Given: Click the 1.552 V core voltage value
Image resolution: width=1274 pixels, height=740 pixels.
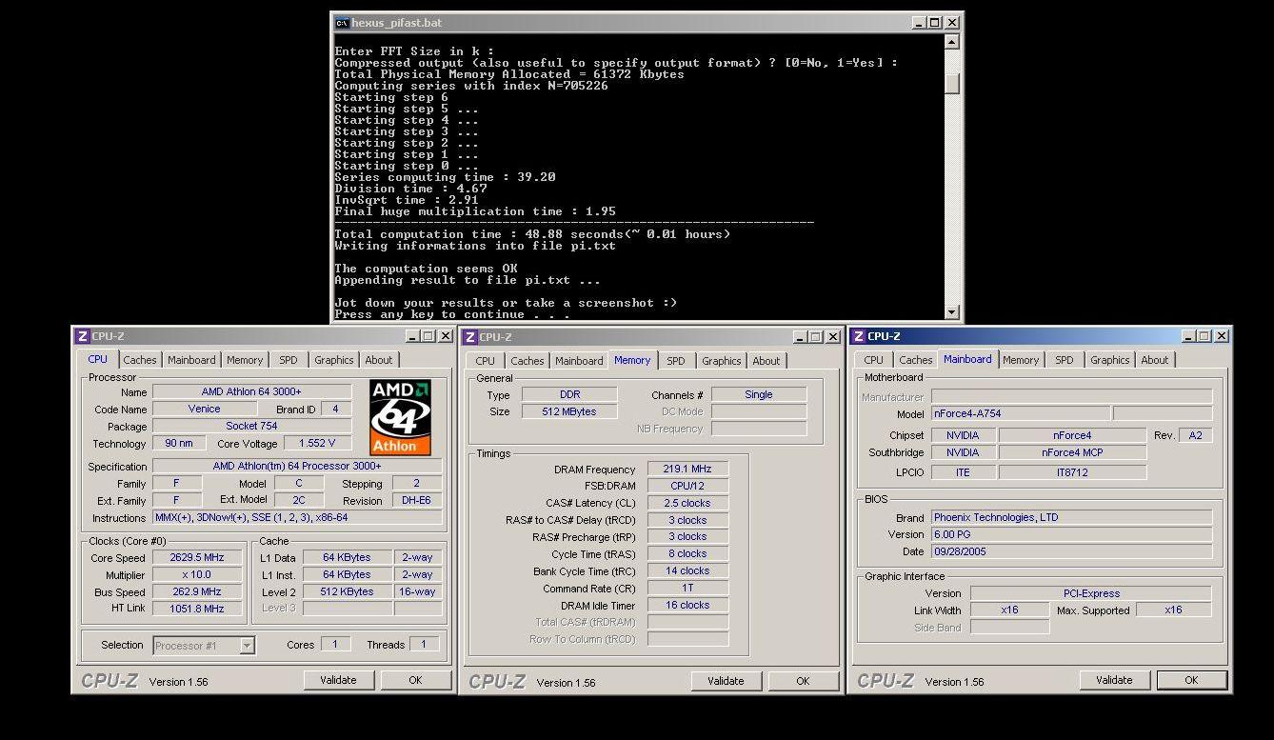Looking at the screenshot, I should click(317, 443).
